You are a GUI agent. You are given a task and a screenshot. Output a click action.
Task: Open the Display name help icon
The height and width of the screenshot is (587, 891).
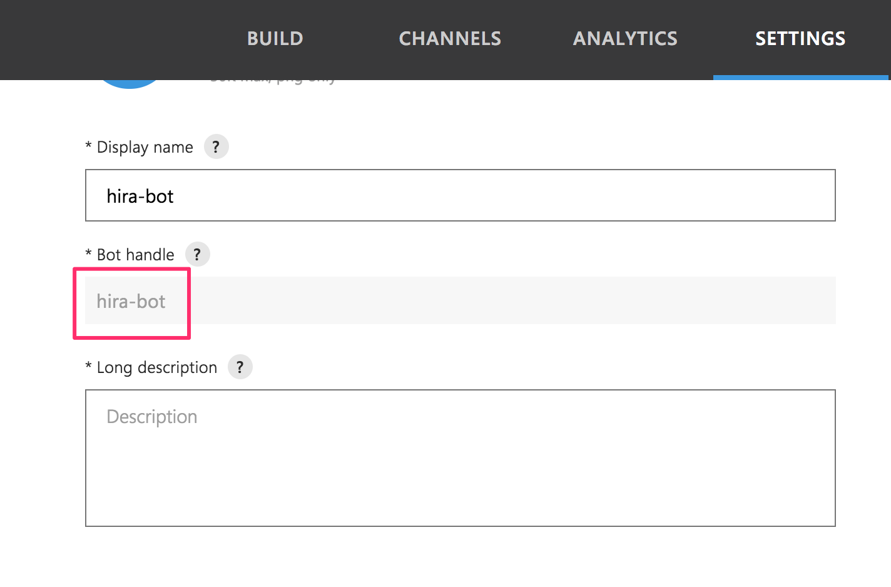[x=216, y=146]
